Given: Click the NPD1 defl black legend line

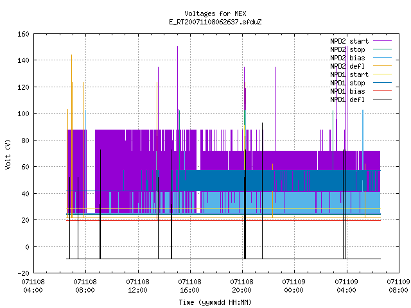Looking at the screenshot, I should point(382,99).
